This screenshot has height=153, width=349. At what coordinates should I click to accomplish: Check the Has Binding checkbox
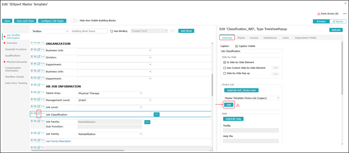click(x=112, y=31)
